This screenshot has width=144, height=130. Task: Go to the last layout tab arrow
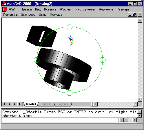click(20, 104)
